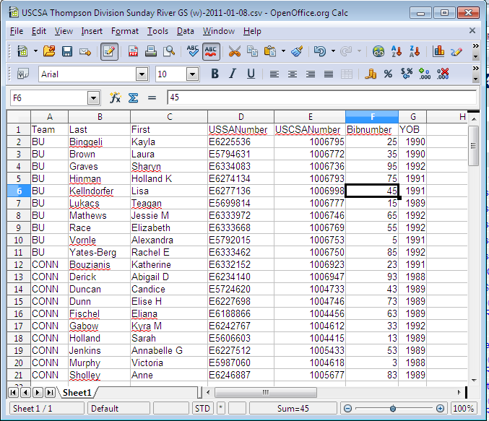Open the Arial font name dropdown
This screenshot has height=421, width=489.
142,74
